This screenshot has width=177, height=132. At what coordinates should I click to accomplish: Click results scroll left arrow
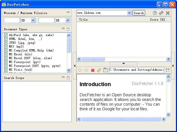pyautogui.click(x=79, y=59)
